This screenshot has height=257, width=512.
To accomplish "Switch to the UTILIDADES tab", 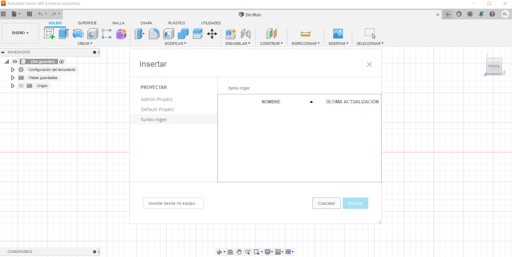I will [x=211, y=23].
